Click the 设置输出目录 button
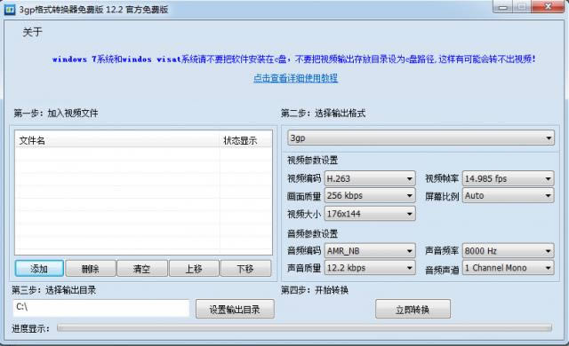 pos(235,309)
